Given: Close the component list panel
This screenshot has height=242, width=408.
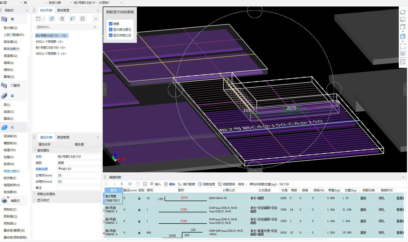Looking at the screenshot, I should (98, 10).
